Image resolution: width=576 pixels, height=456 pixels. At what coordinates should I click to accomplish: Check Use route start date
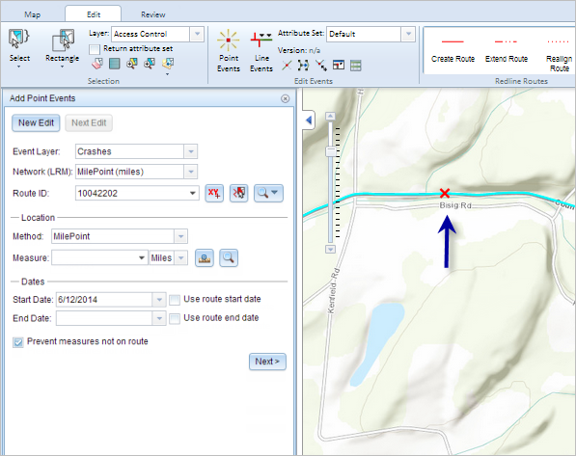(175, 300)
